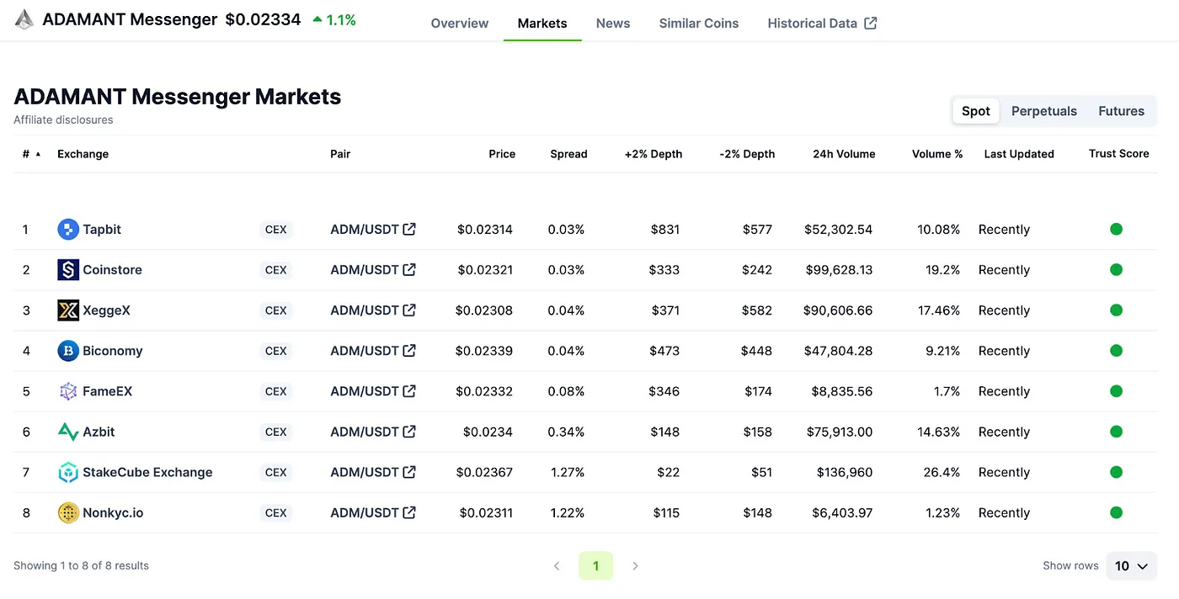Open external link icon in Nonkyc.io row
Screen dimensions: 1179x599
tap(409, 512)
